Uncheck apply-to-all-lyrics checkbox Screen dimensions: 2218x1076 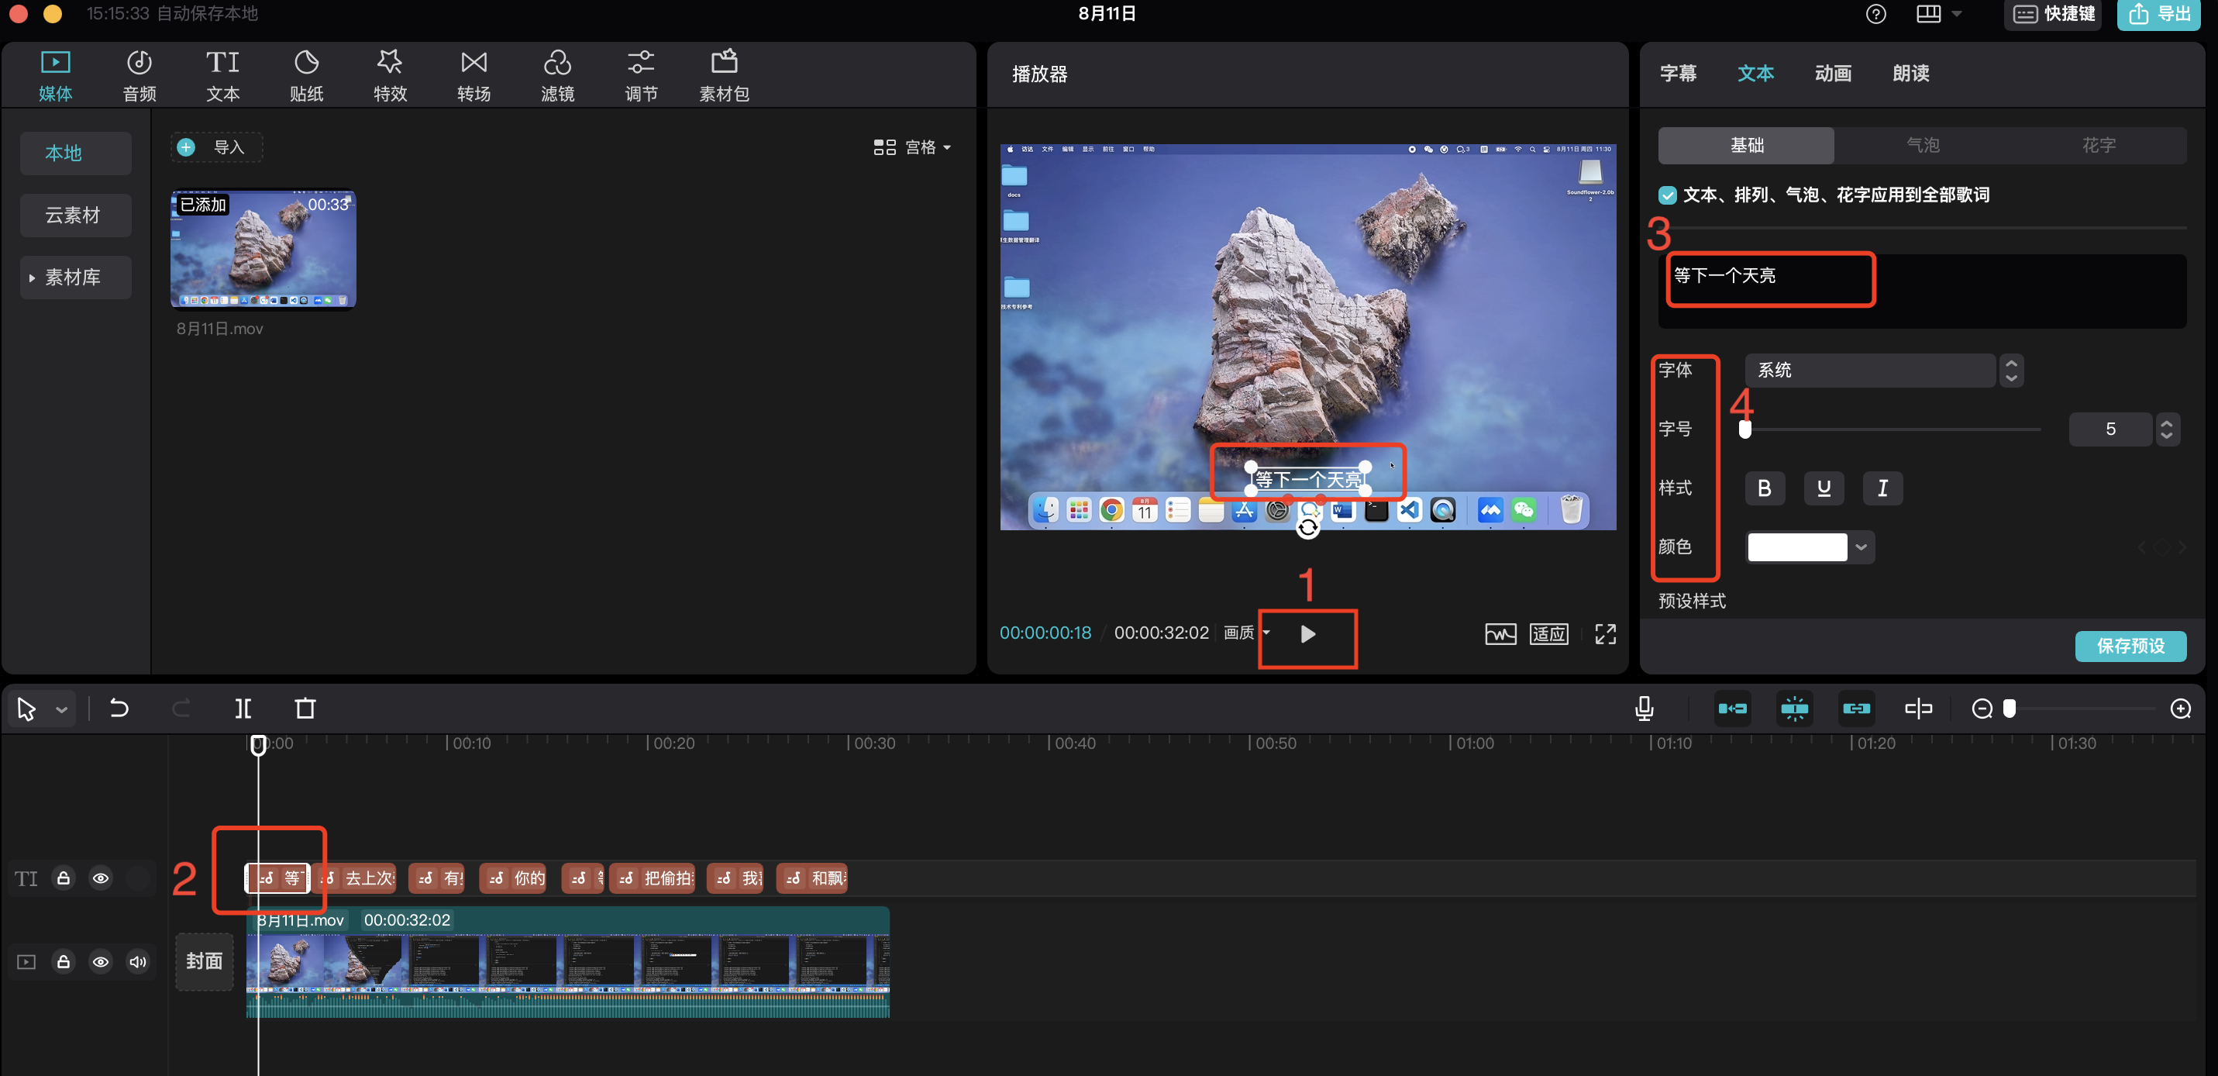tap(1668, 195)
